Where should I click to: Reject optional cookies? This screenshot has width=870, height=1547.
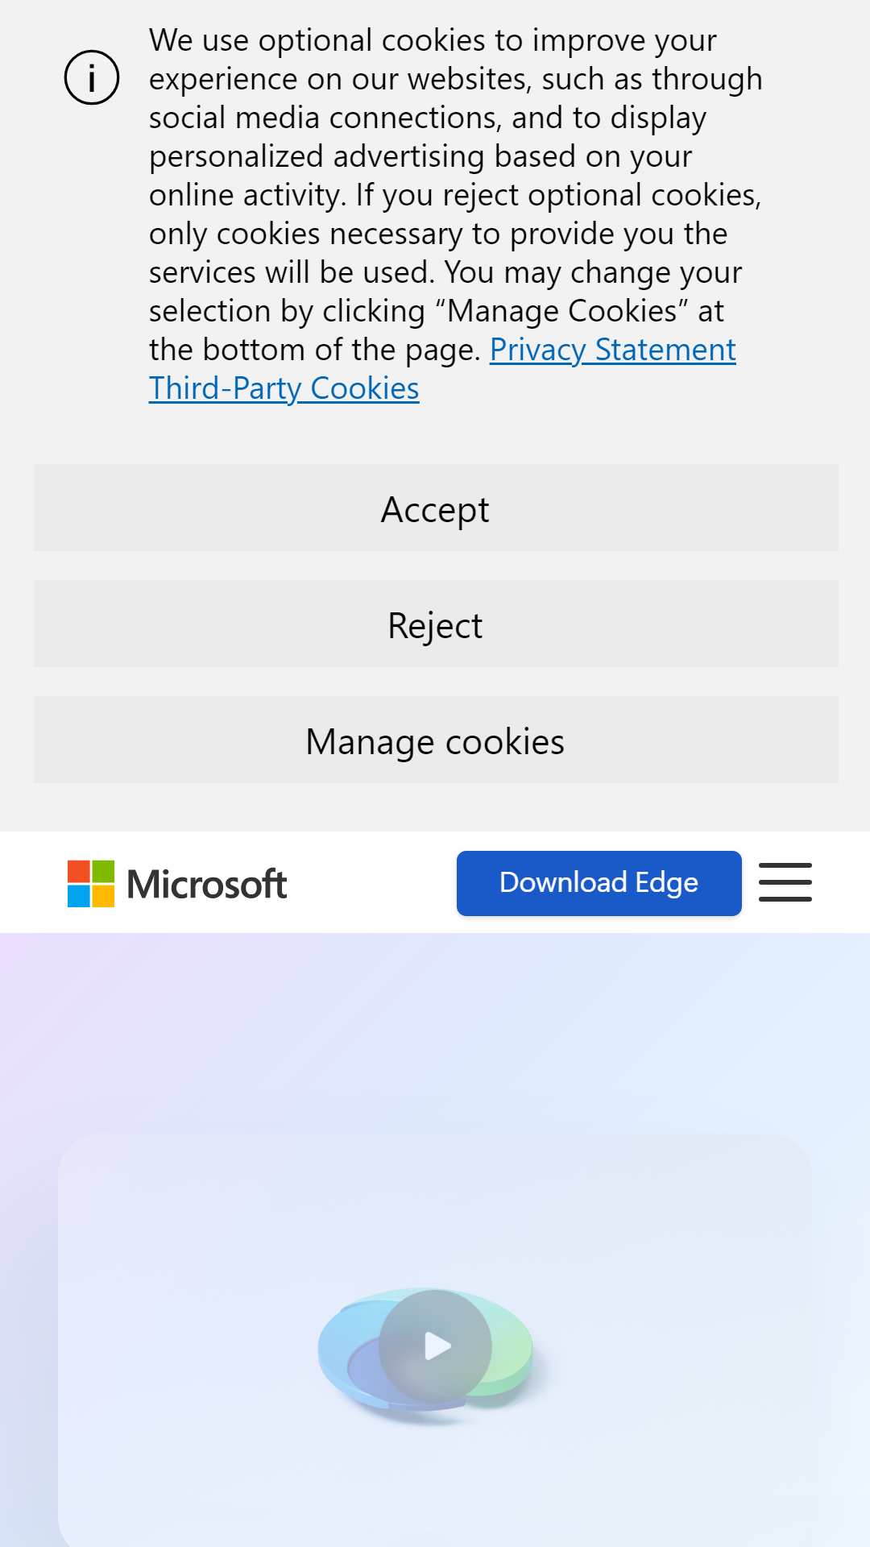436,624
